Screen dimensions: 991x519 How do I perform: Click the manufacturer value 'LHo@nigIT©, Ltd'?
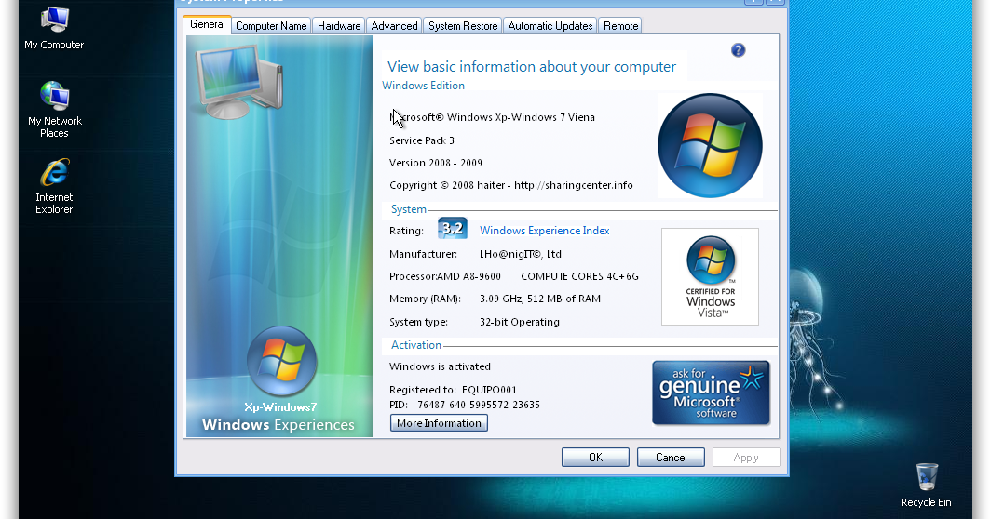point(520,254)
